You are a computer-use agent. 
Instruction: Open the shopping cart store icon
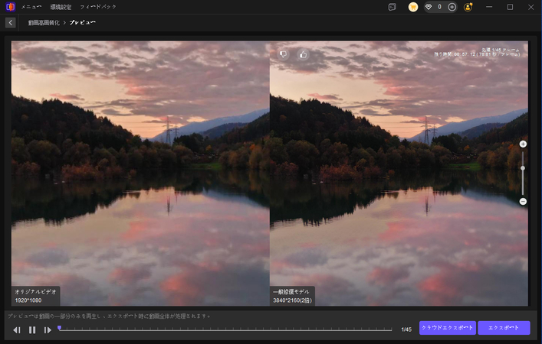click(x=413, y=7)
